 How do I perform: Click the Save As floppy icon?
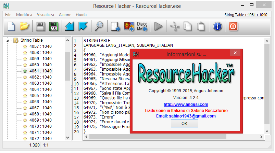54,26
